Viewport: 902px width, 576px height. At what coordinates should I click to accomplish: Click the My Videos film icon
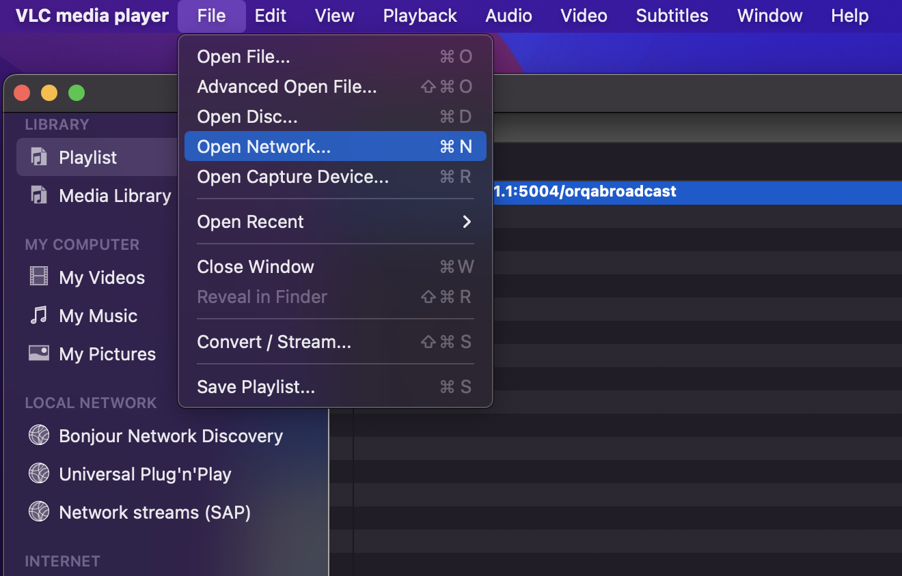click(x=39, y=277)
